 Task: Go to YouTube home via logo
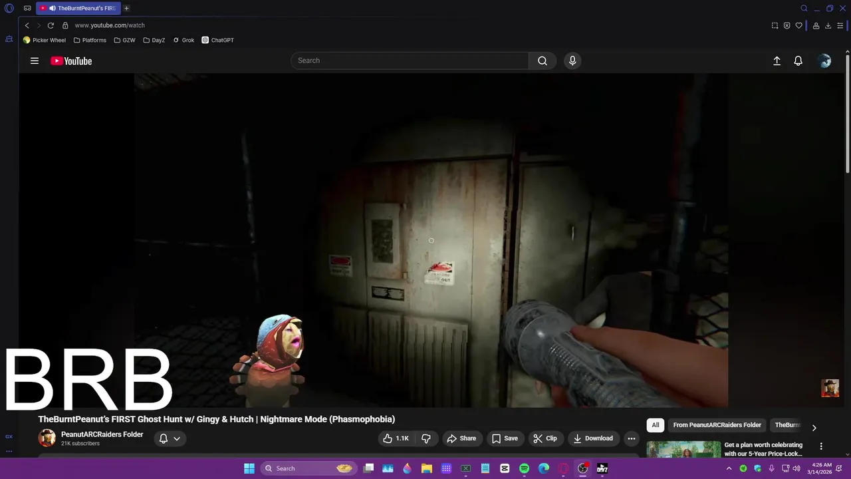point(71,61)
